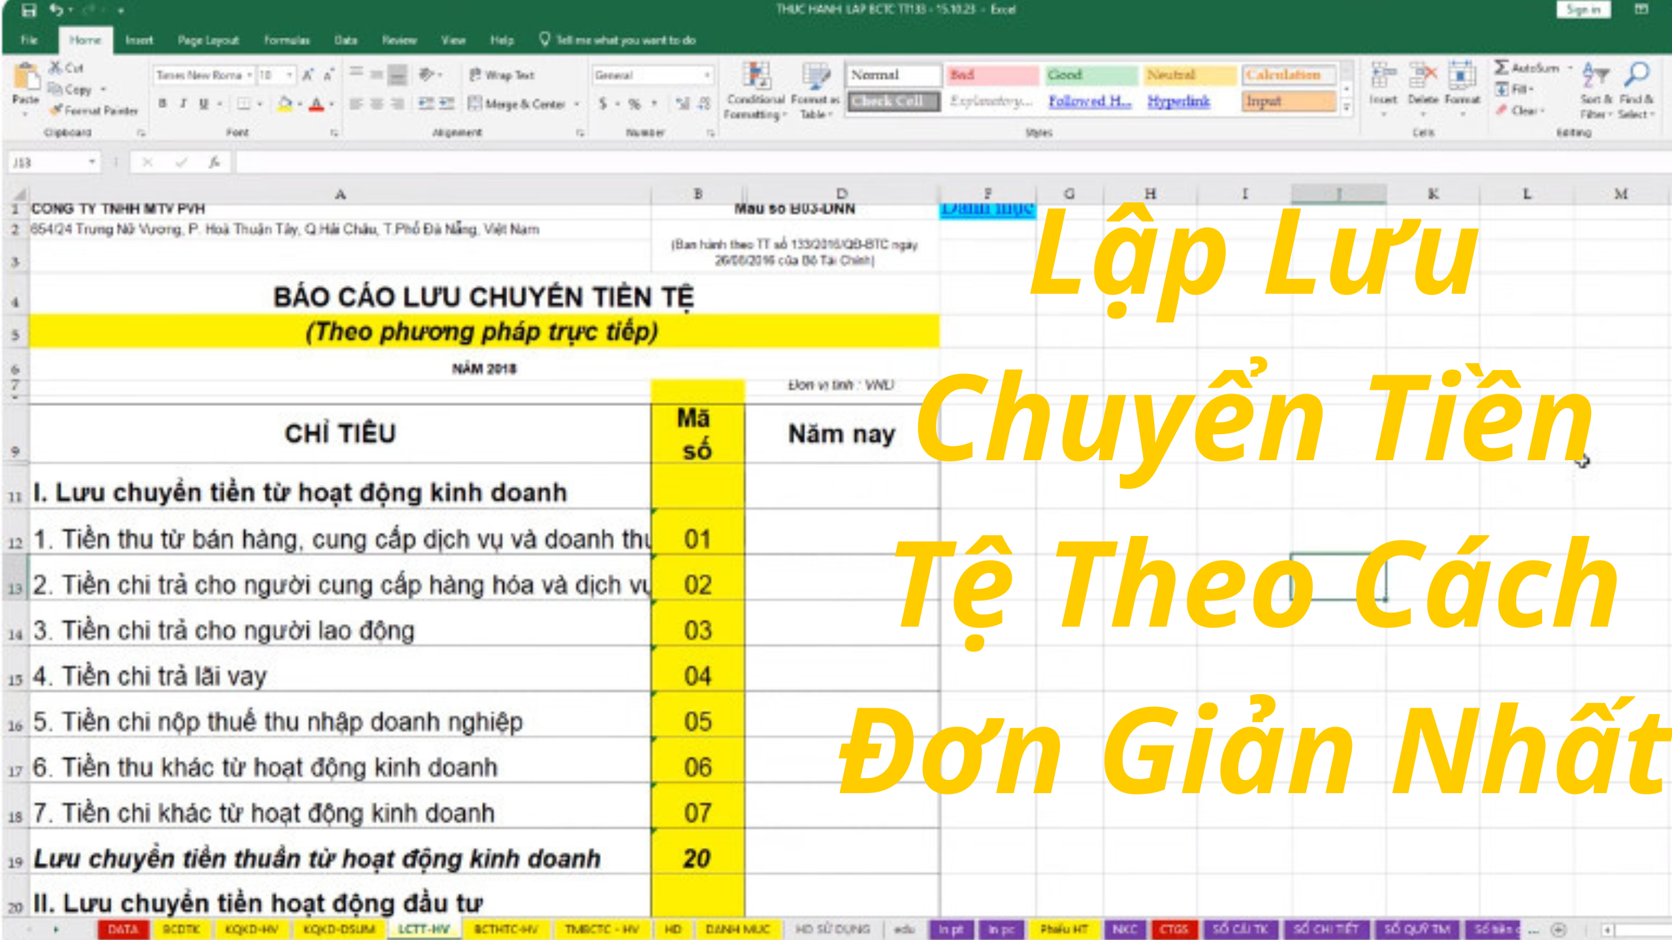Click the Font Color red A swatch

click(x=316, y=104)
